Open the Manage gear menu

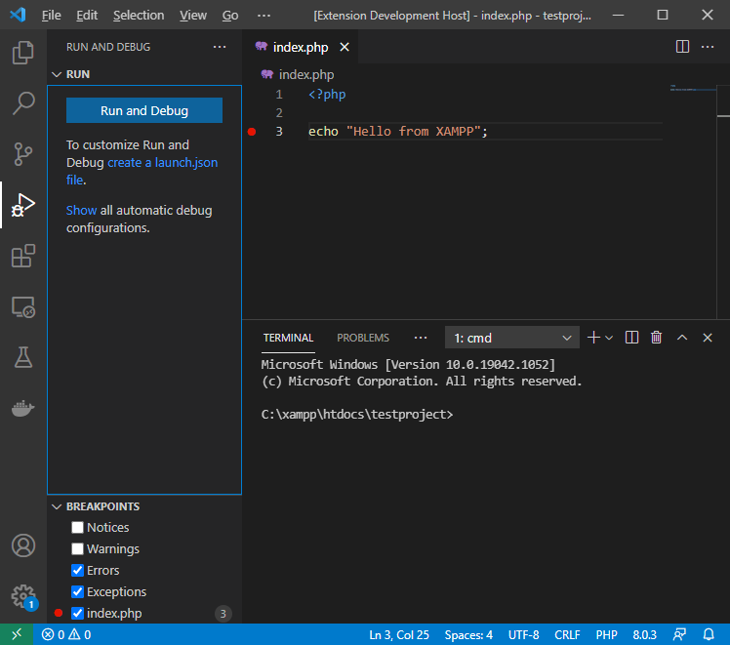22,596
